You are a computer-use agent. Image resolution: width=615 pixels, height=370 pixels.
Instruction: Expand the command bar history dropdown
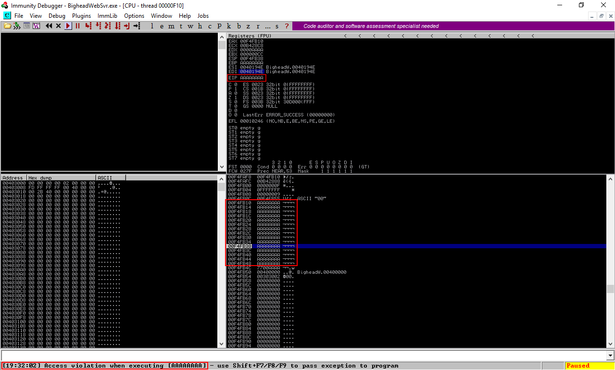point(610,355)
